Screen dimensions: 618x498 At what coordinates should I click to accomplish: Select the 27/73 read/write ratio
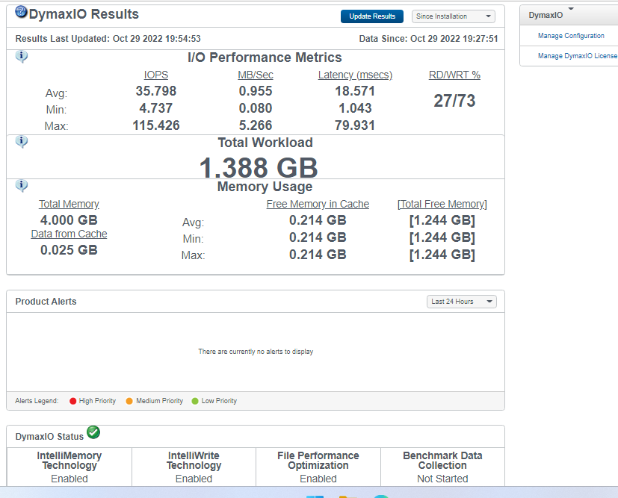coord(454,101)
